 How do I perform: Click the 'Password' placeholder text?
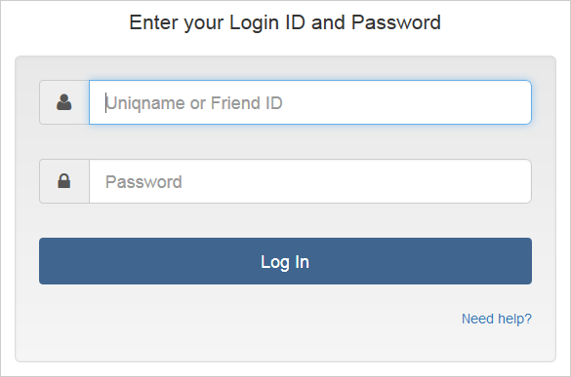pyautogui.click(x=143, y=182)
